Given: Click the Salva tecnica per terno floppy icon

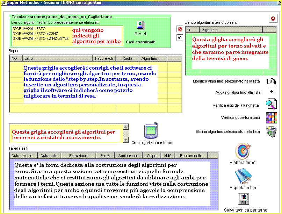Looking at the screenshot, I should pos(244,199).
